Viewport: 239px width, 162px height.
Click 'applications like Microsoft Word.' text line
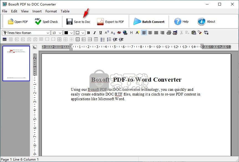(x=98, y=99)
